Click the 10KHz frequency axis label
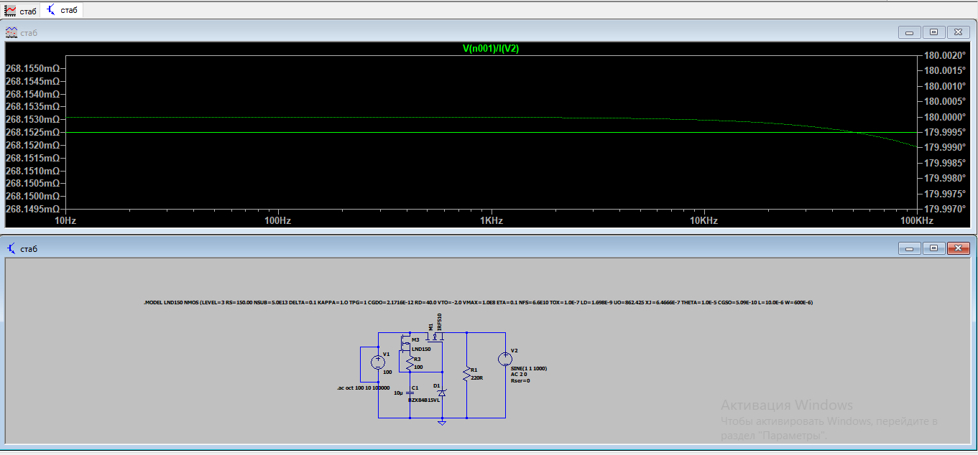This screenshot has width=978, height=455. tap(704, 220)
